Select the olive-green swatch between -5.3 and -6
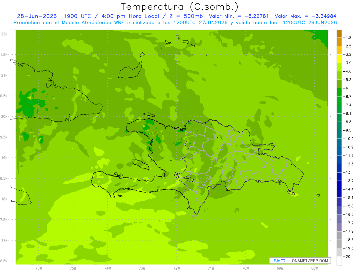Image resolution: width=353 pixels, height=272 pixels. pyautogui.click(x=339, y=84)
